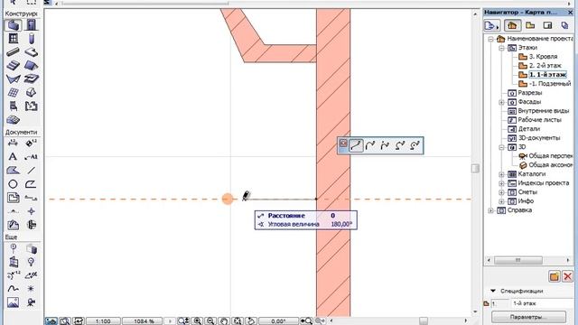Select the linear Dimension tool

click(14, 143)
